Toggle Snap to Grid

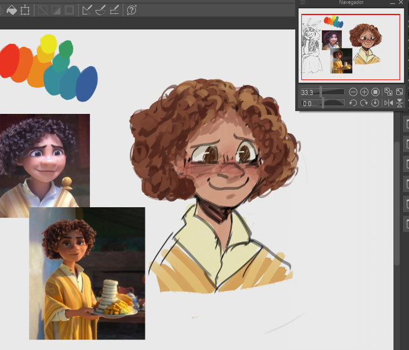pos(114,10)
